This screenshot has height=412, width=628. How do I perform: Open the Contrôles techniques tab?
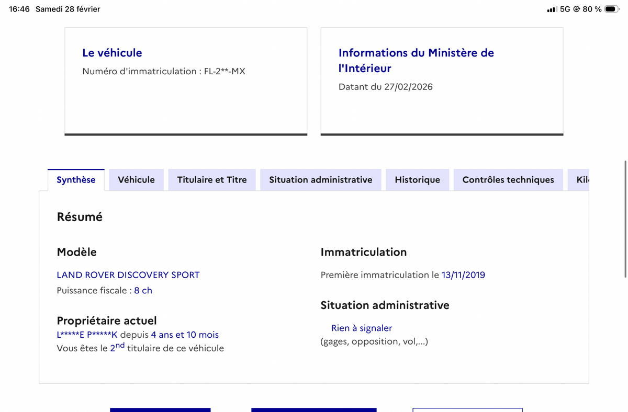[508, 179]
